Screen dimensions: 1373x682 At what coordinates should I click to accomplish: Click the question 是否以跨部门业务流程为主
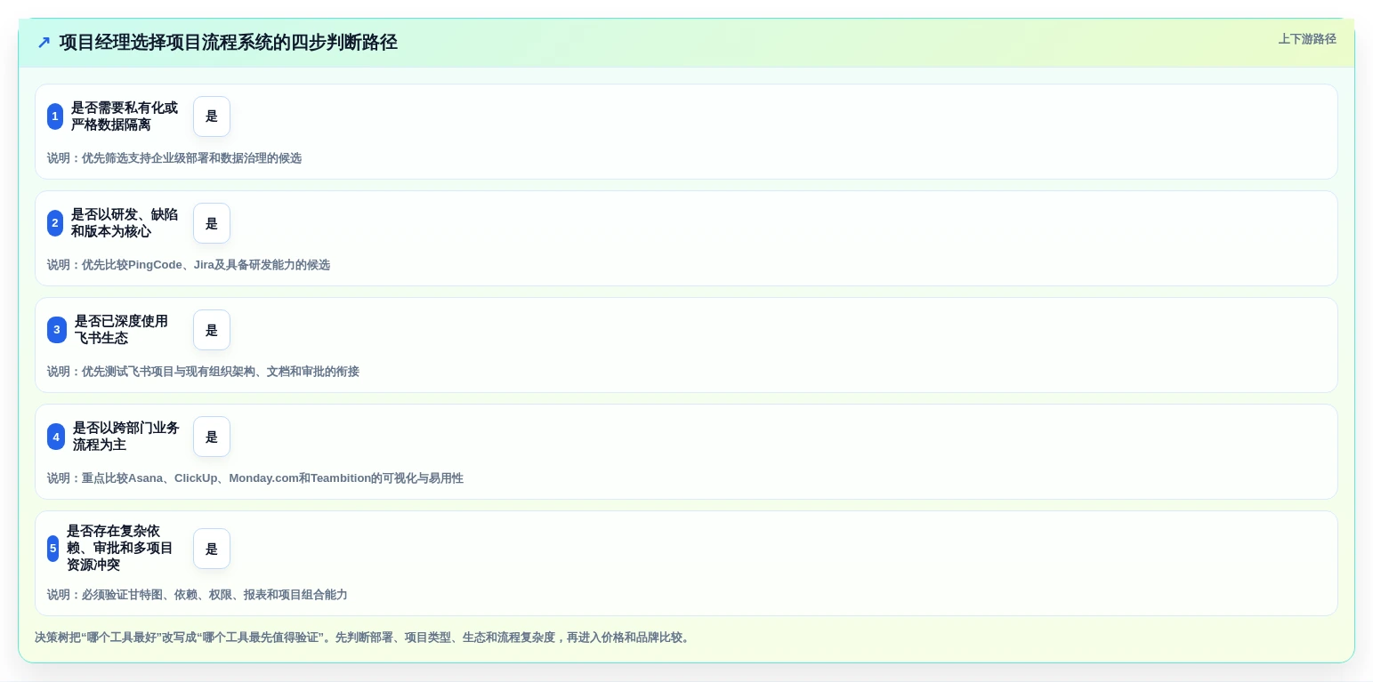point(126,437)
